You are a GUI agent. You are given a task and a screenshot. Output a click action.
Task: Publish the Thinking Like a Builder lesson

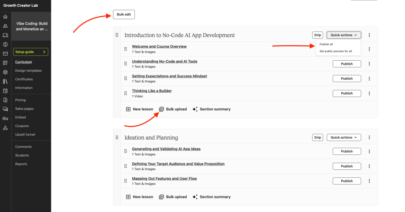click(x=346, y=93)
